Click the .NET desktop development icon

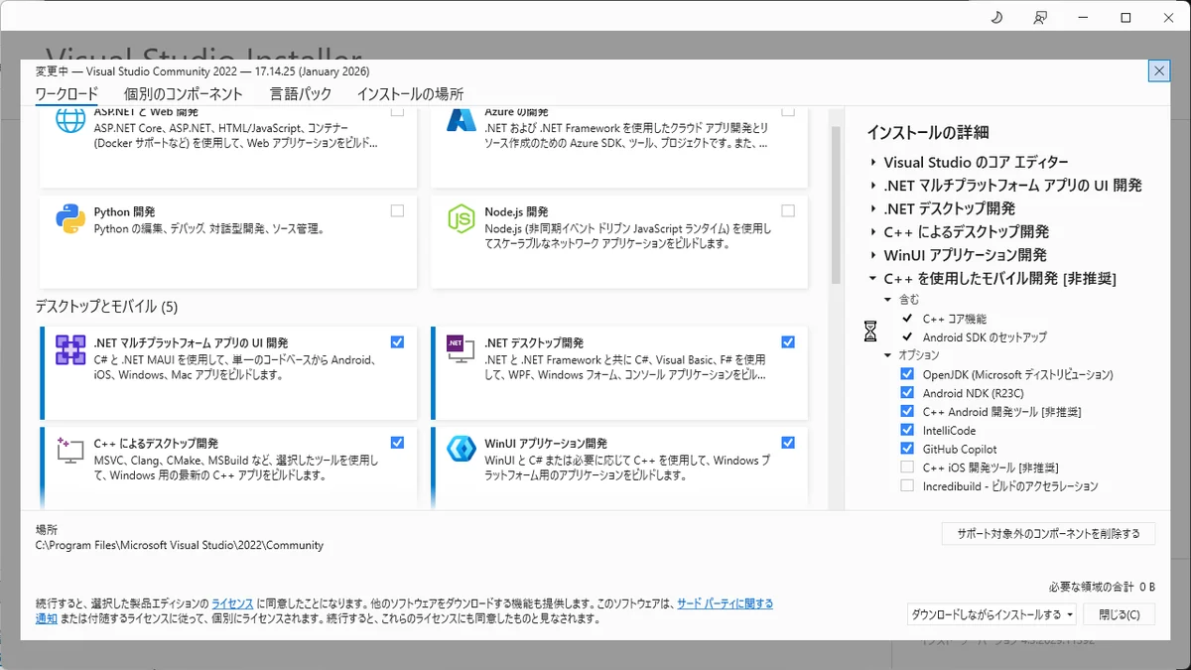pyautogui.click(x=461, y=350)
